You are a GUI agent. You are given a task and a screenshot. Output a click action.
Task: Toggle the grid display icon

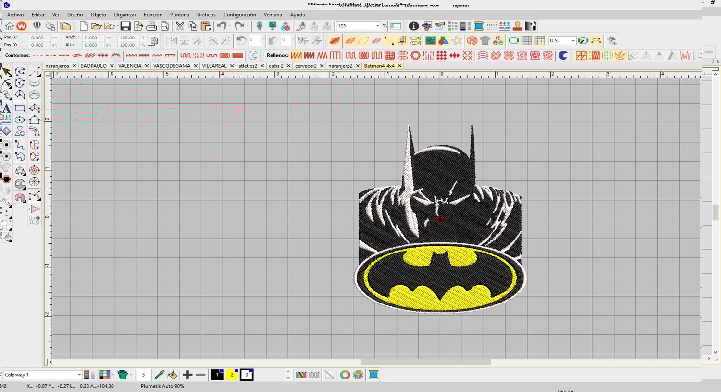coord(526,41)
